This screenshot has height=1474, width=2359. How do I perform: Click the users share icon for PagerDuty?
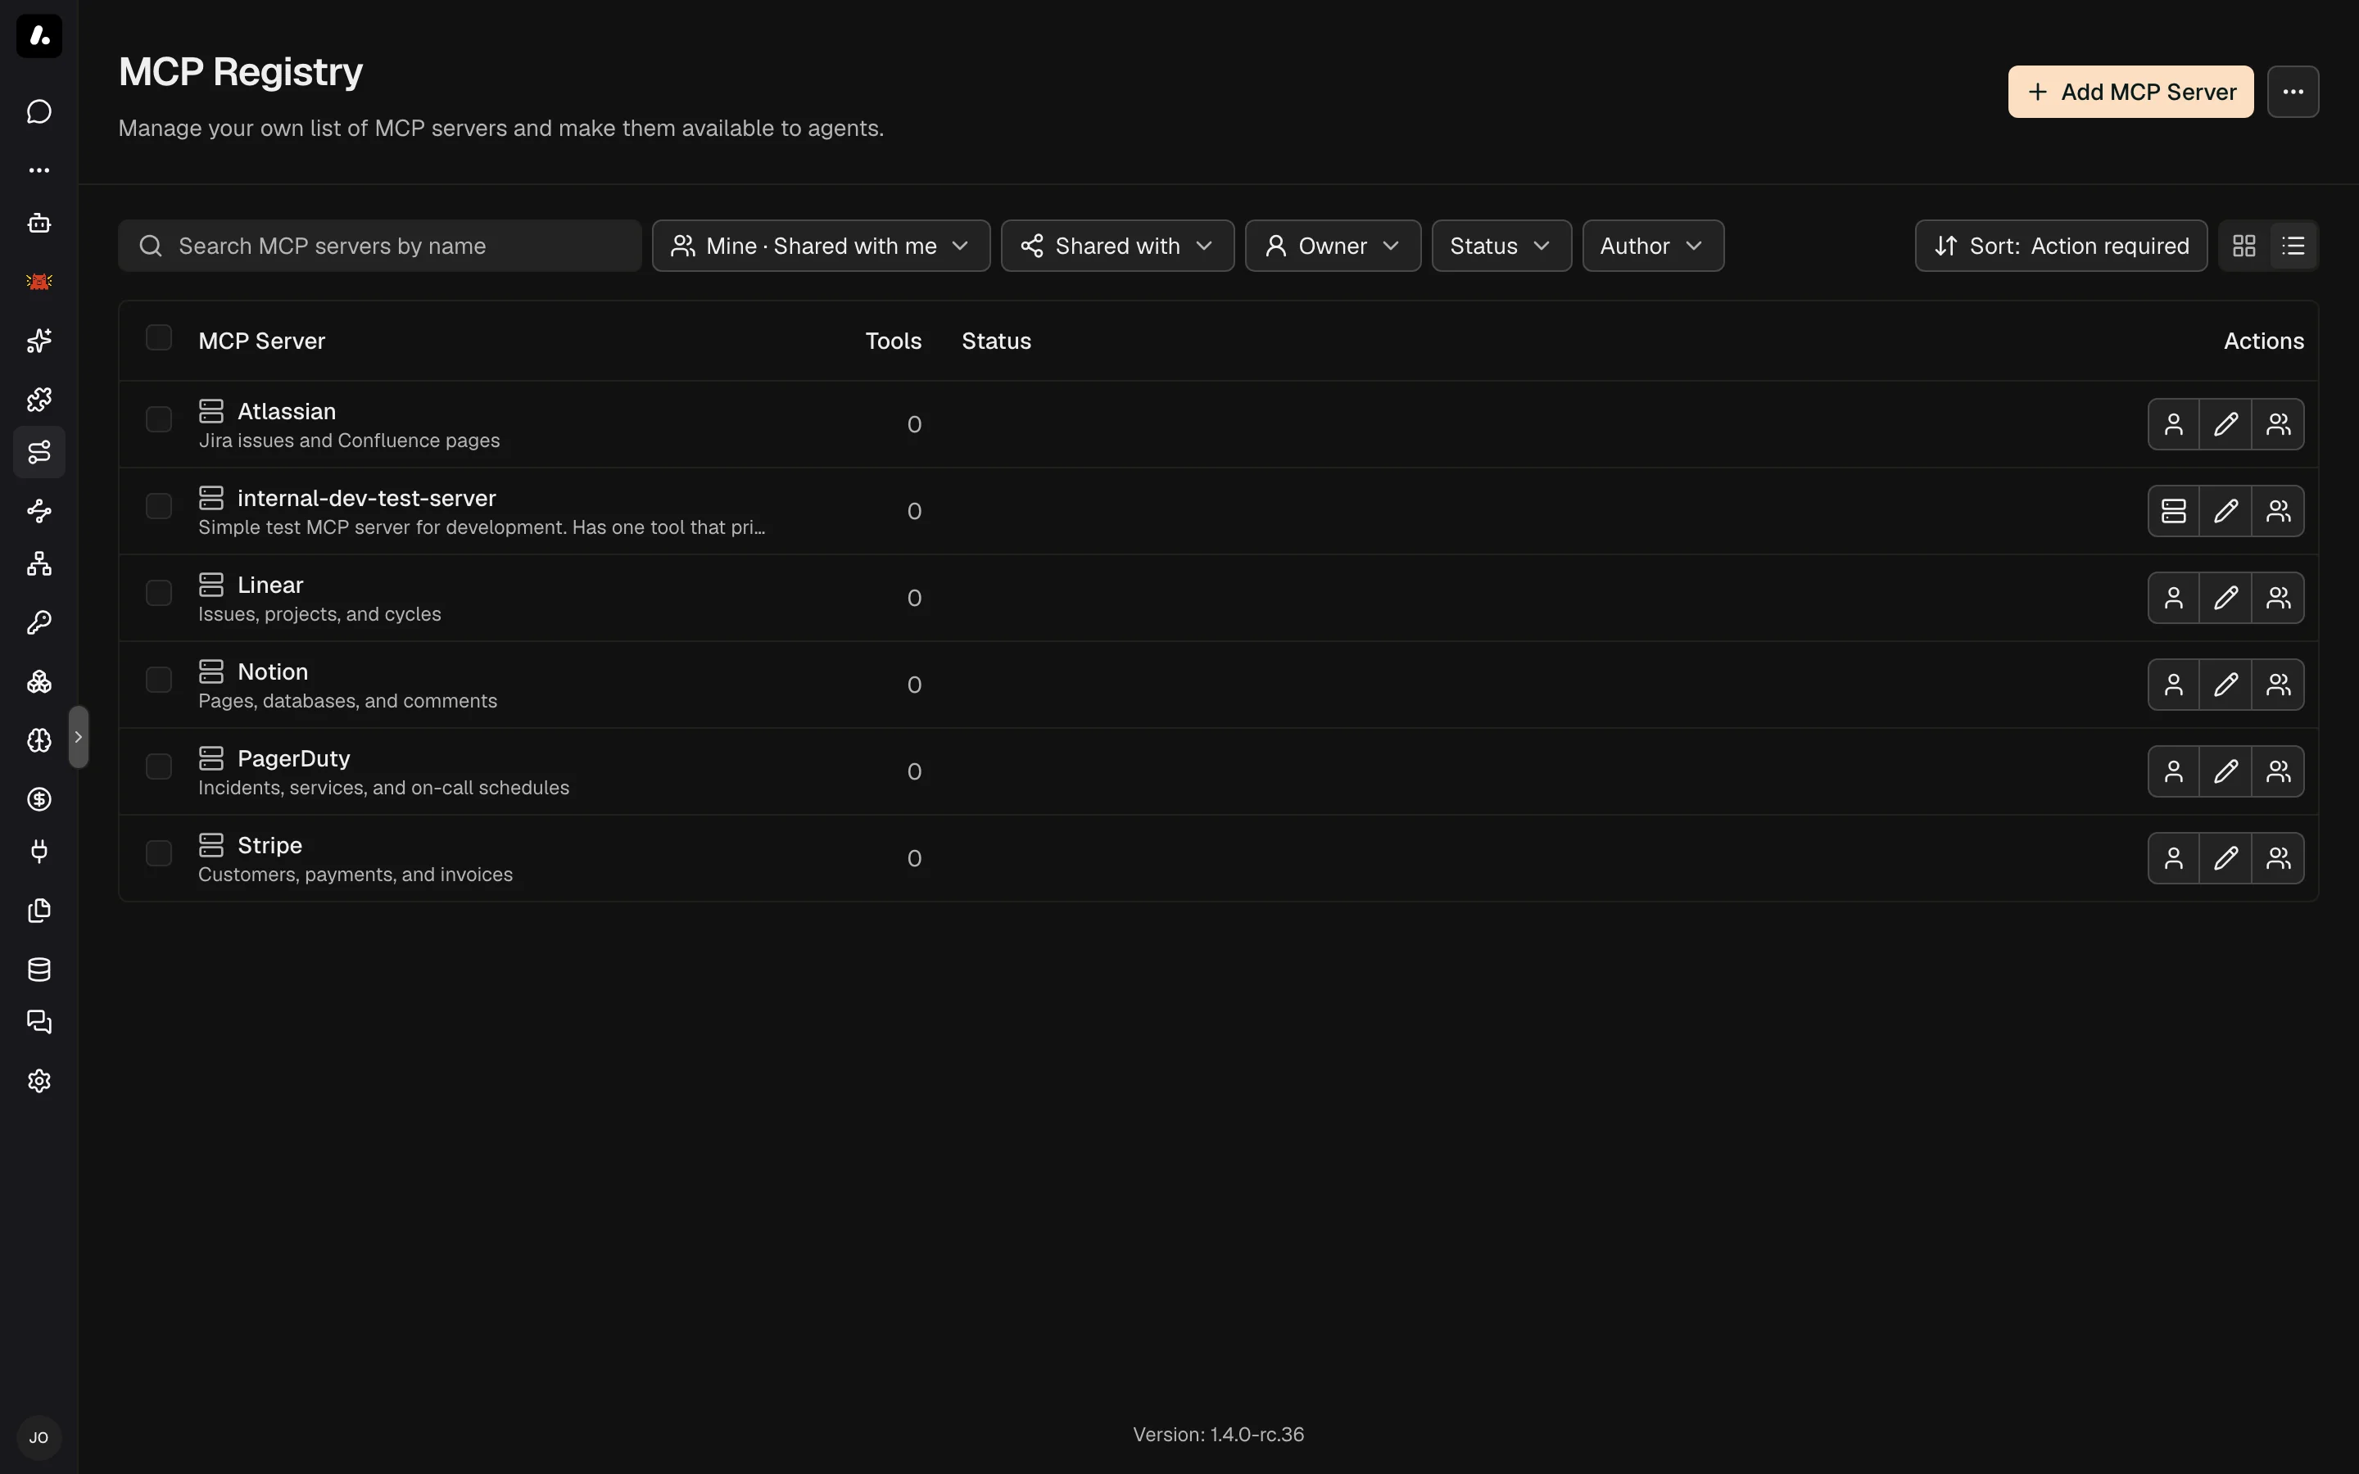(x=2278, y=771)
